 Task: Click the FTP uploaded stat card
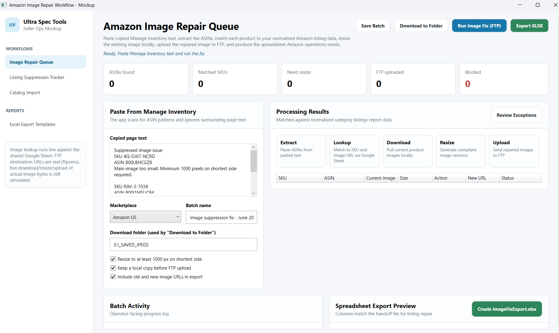click(413, 79)
